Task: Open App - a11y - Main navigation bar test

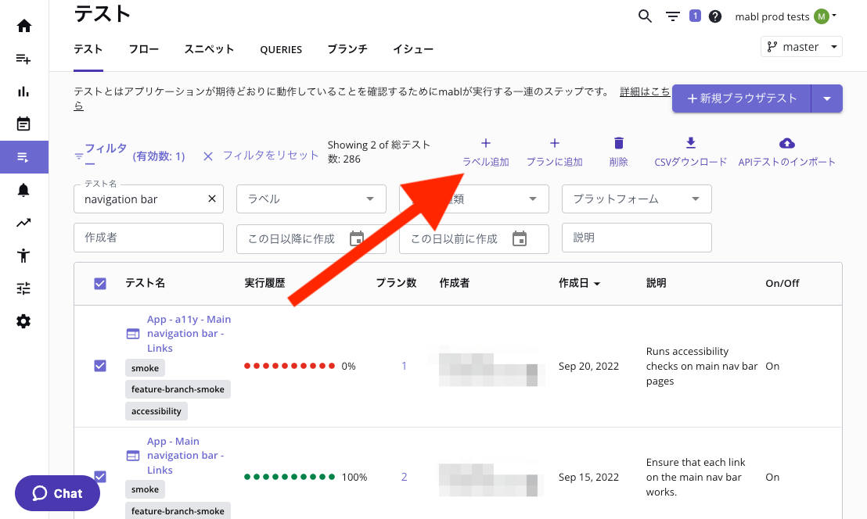Action: click(189, 334)
